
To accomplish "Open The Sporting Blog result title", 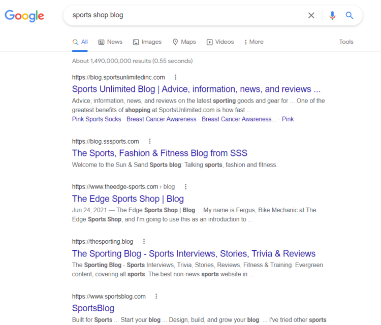I will 194,253.
